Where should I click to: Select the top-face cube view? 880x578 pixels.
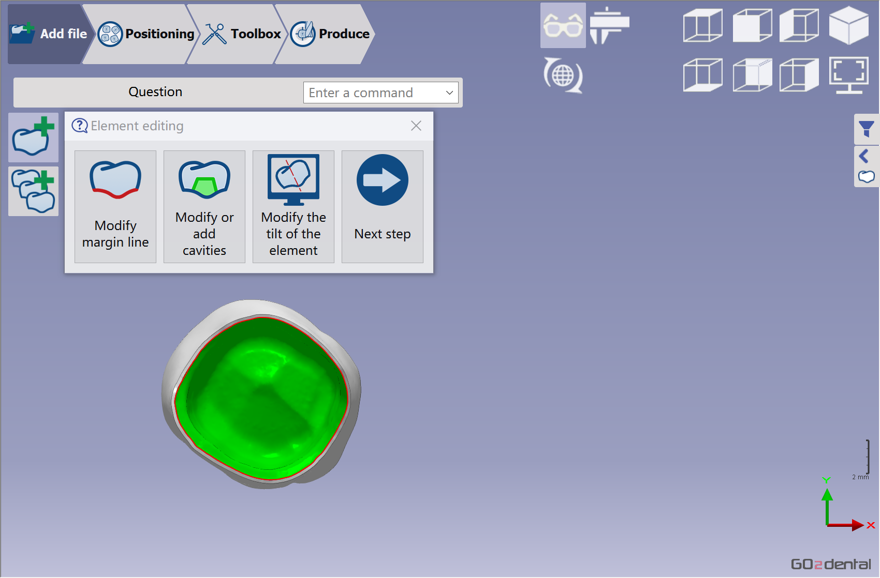(x=702, y=25)
